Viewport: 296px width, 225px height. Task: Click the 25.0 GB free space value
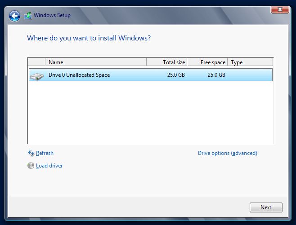tap(216, 75)
